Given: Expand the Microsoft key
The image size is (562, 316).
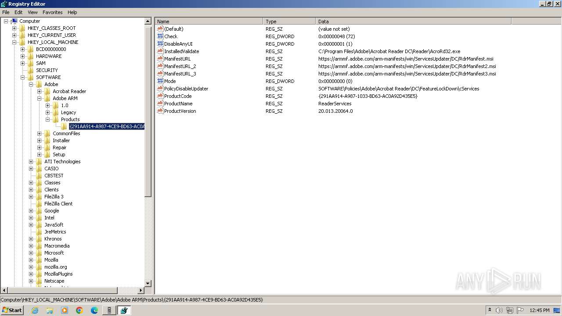Looking at the screenshot, I should (31, 253).
